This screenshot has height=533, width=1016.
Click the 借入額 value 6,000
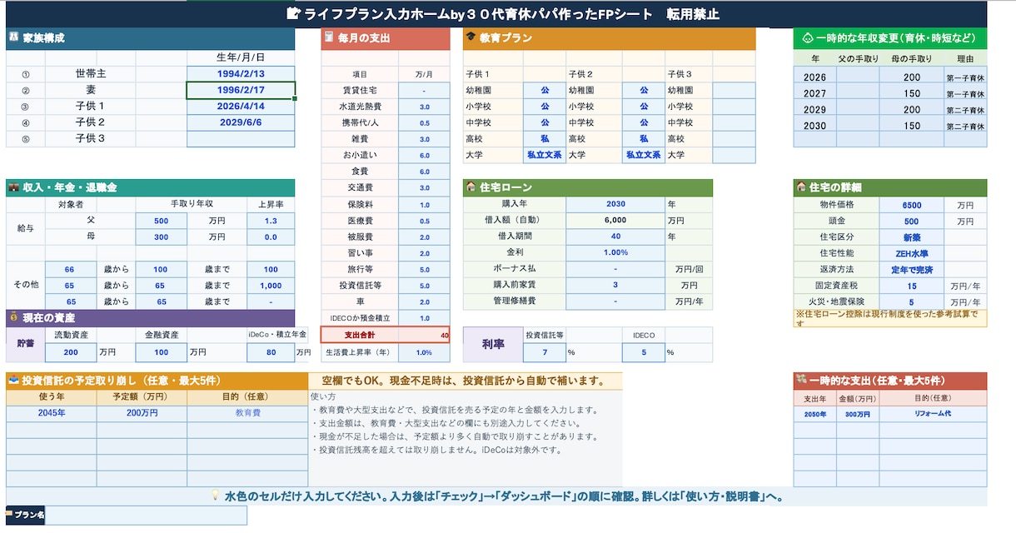click(x=615, y=220)
